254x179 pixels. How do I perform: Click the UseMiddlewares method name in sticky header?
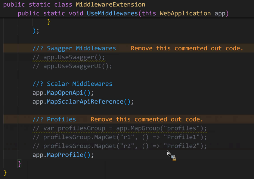[x=112, y=13]
